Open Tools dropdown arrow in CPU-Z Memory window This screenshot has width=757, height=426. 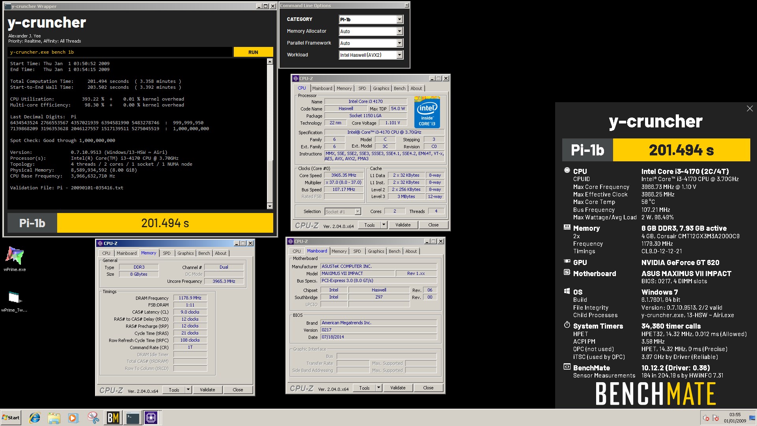pyautogui.click(x=188, y=390)
